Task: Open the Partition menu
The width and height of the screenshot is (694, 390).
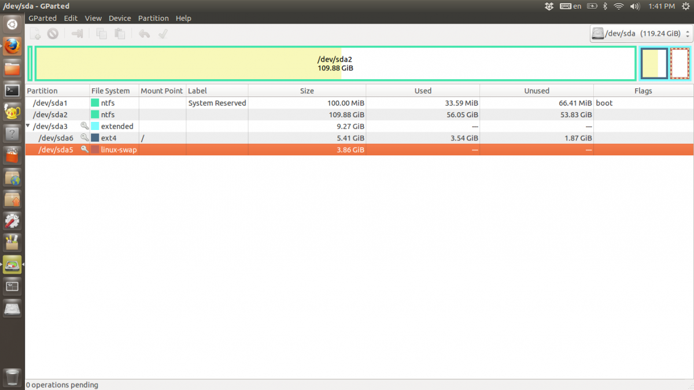Action: (153, 18)
